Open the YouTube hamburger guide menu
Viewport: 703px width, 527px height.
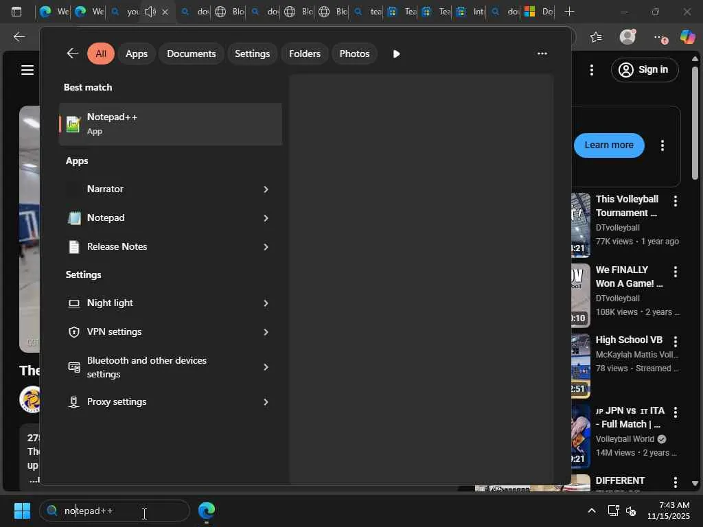click(x=27, y=70)
